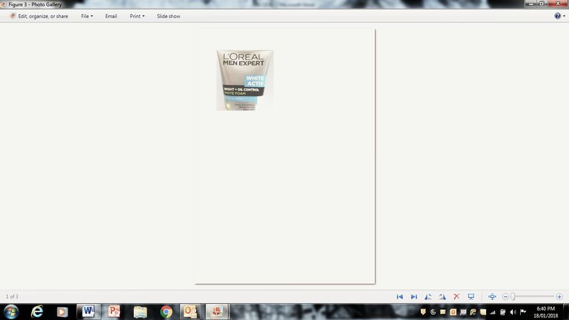Open Windows Media Player from taskbar

pyautogui.click(x=62, y=312)
